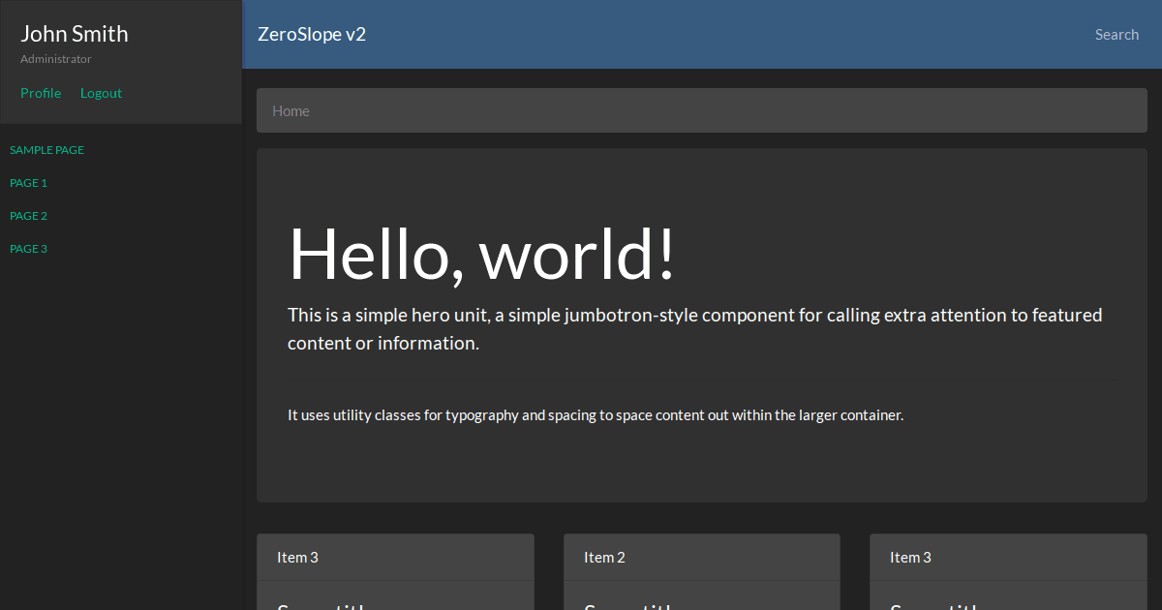Open the Profile page for John Smith
This screenshot has width=1162, height=610.
(41, 92)
